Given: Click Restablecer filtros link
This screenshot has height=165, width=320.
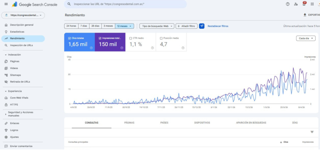Looking at the screenshot, I should (218, 26).
